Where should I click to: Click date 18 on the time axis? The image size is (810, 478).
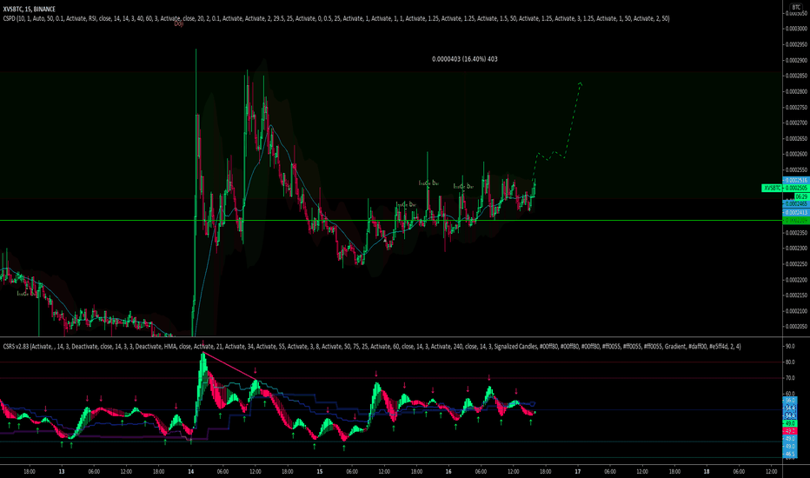tap(707, 471)
